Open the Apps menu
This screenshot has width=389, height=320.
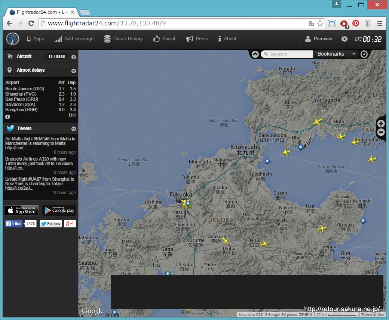(36, 38)
